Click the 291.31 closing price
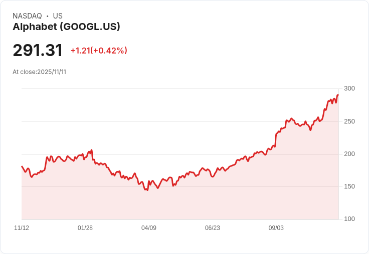Screen dimensions: 369x254 click(38, 50)
